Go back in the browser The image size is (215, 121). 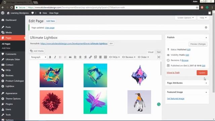3,7
